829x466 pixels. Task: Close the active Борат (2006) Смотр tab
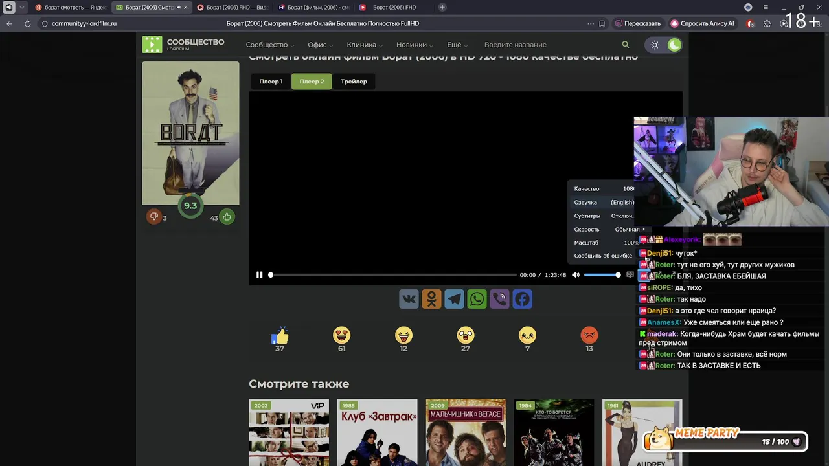pyautogui.click(x=186, y=7)
